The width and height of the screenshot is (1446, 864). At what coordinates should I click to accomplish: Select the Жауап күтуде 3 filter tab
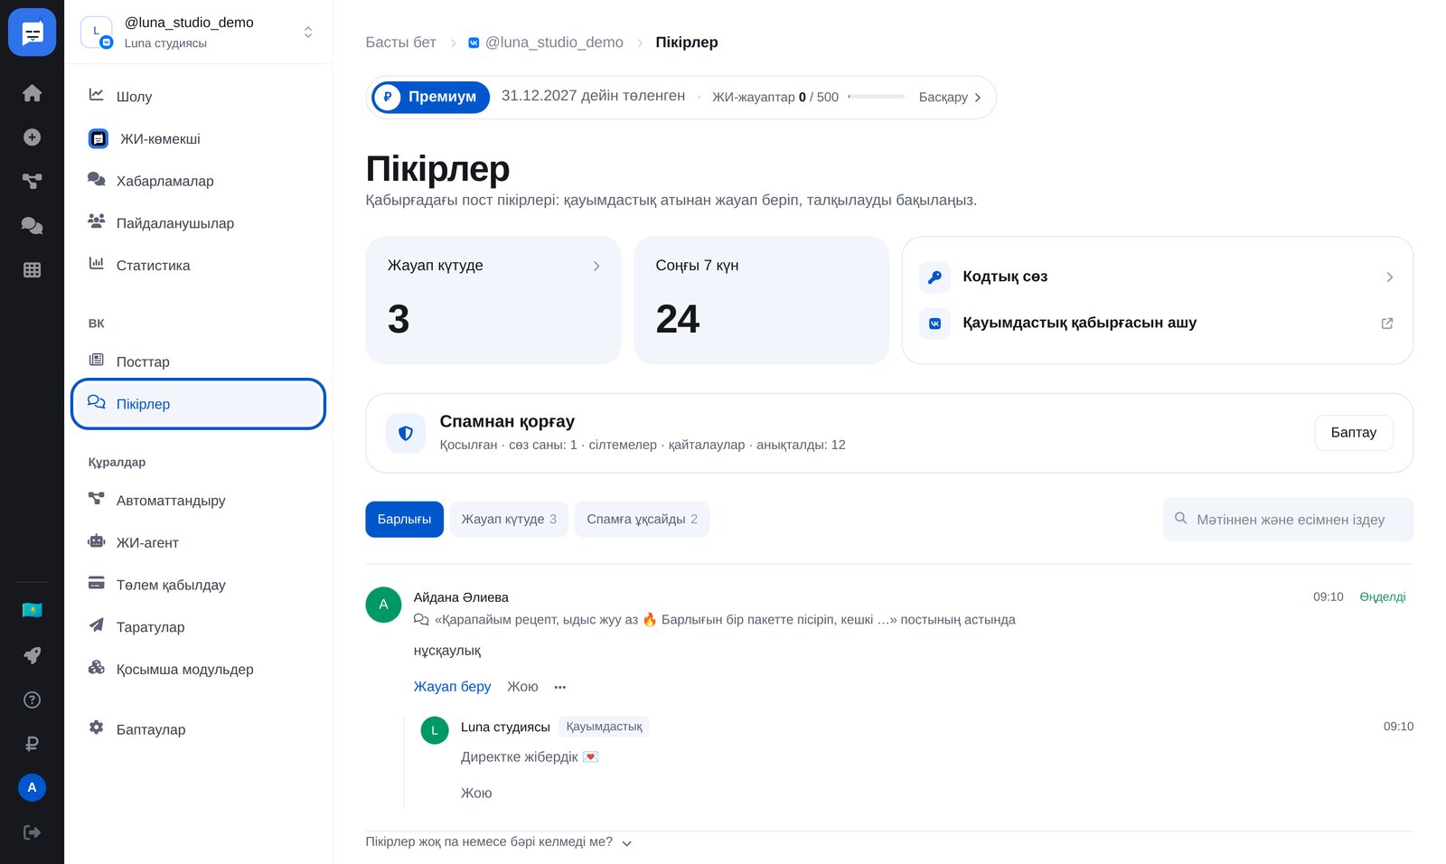[509, 519]
